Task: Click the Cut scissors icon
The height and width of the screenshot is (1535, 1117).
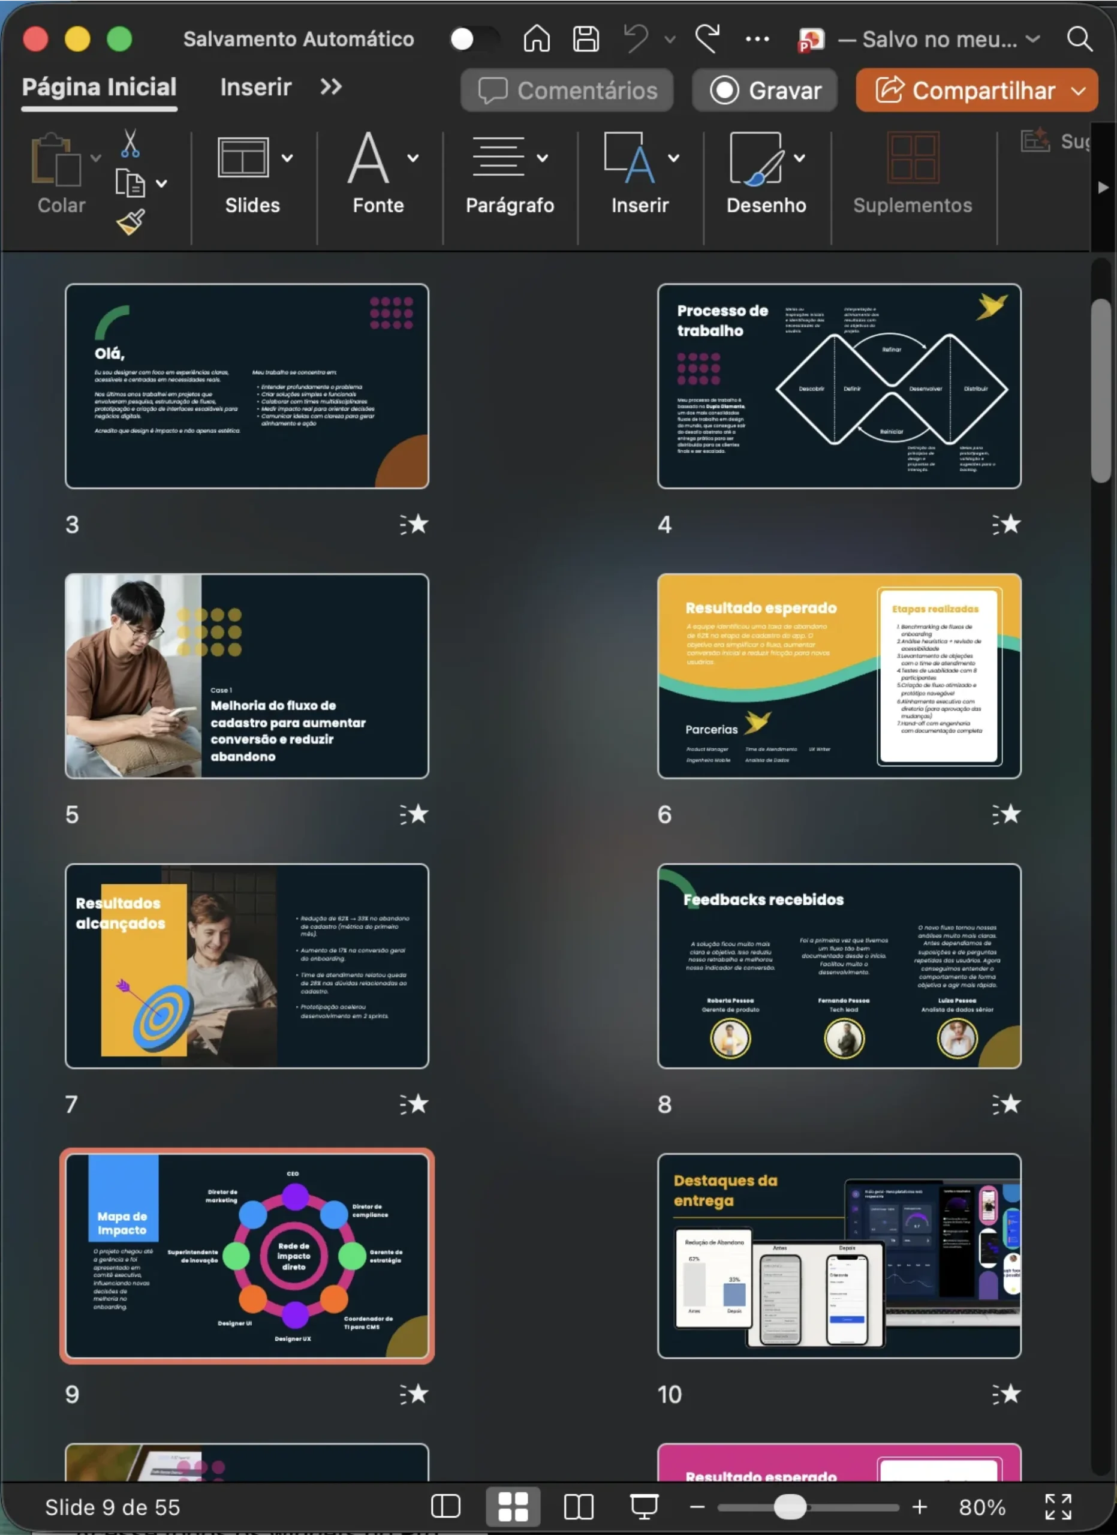Action: 130,143
